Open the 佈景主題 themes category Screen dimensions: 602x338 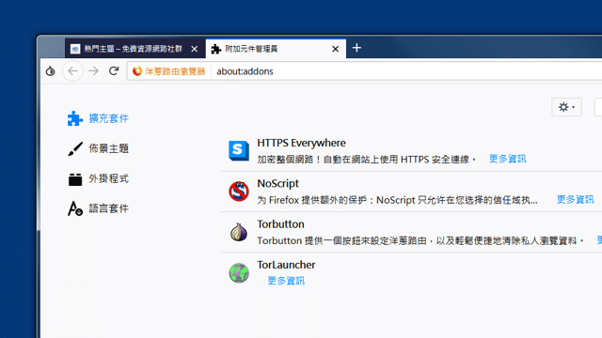pos(98,148)
